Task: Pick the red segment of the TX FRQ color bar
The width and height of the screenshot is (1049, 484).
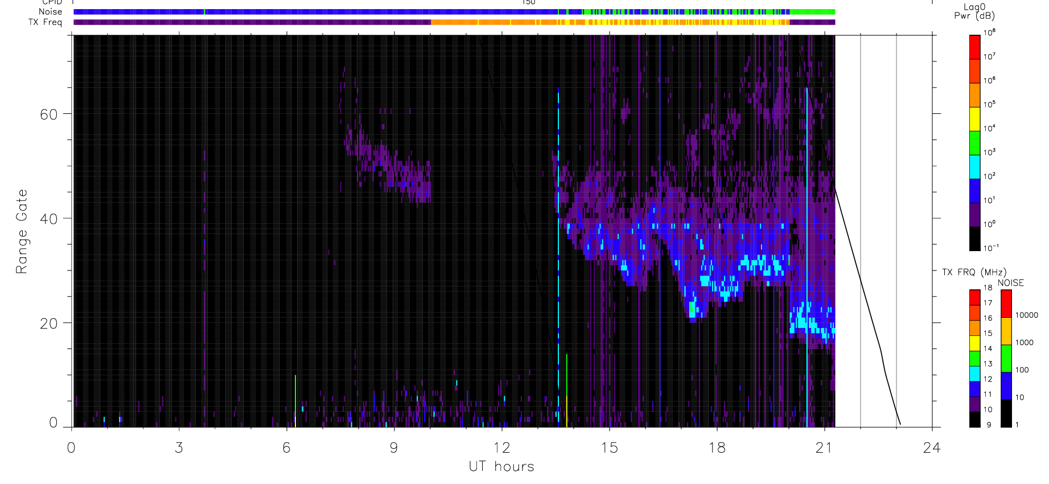Action: point(974,298)
